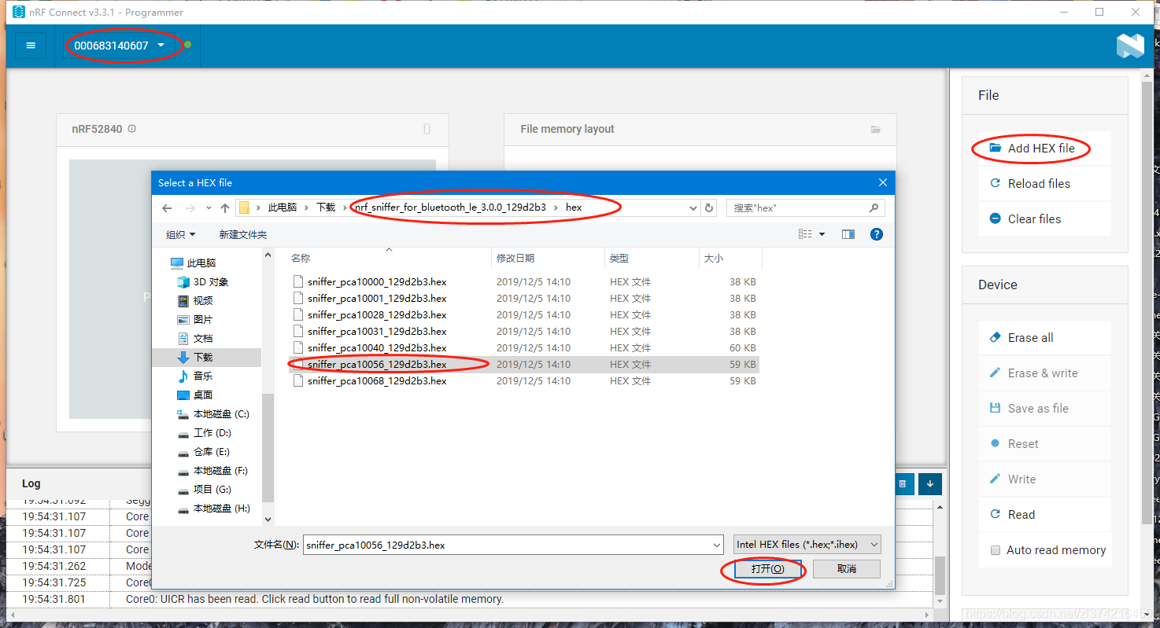Screen dimensions: 1160x628
Task: Enable Auto read memory checkbox
Action: [x=996, y=550]
